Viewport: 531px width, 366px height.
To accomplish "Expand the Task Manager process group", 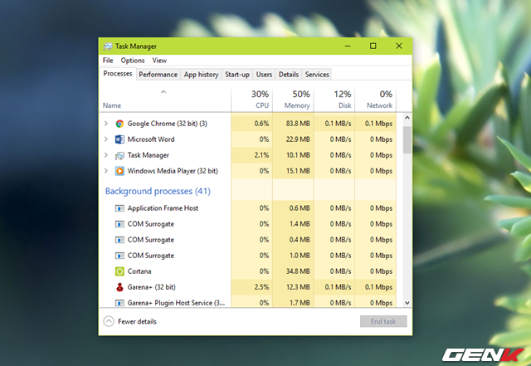I will point(106,155).
